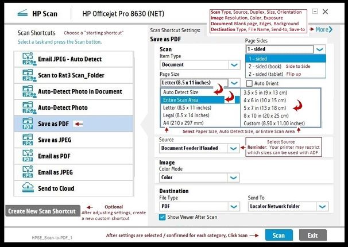Open the Item Type Document dropdown
Image resolution: width=348 pixels, height=247 pixels.
pyautogui.click(x=200, y=65)
